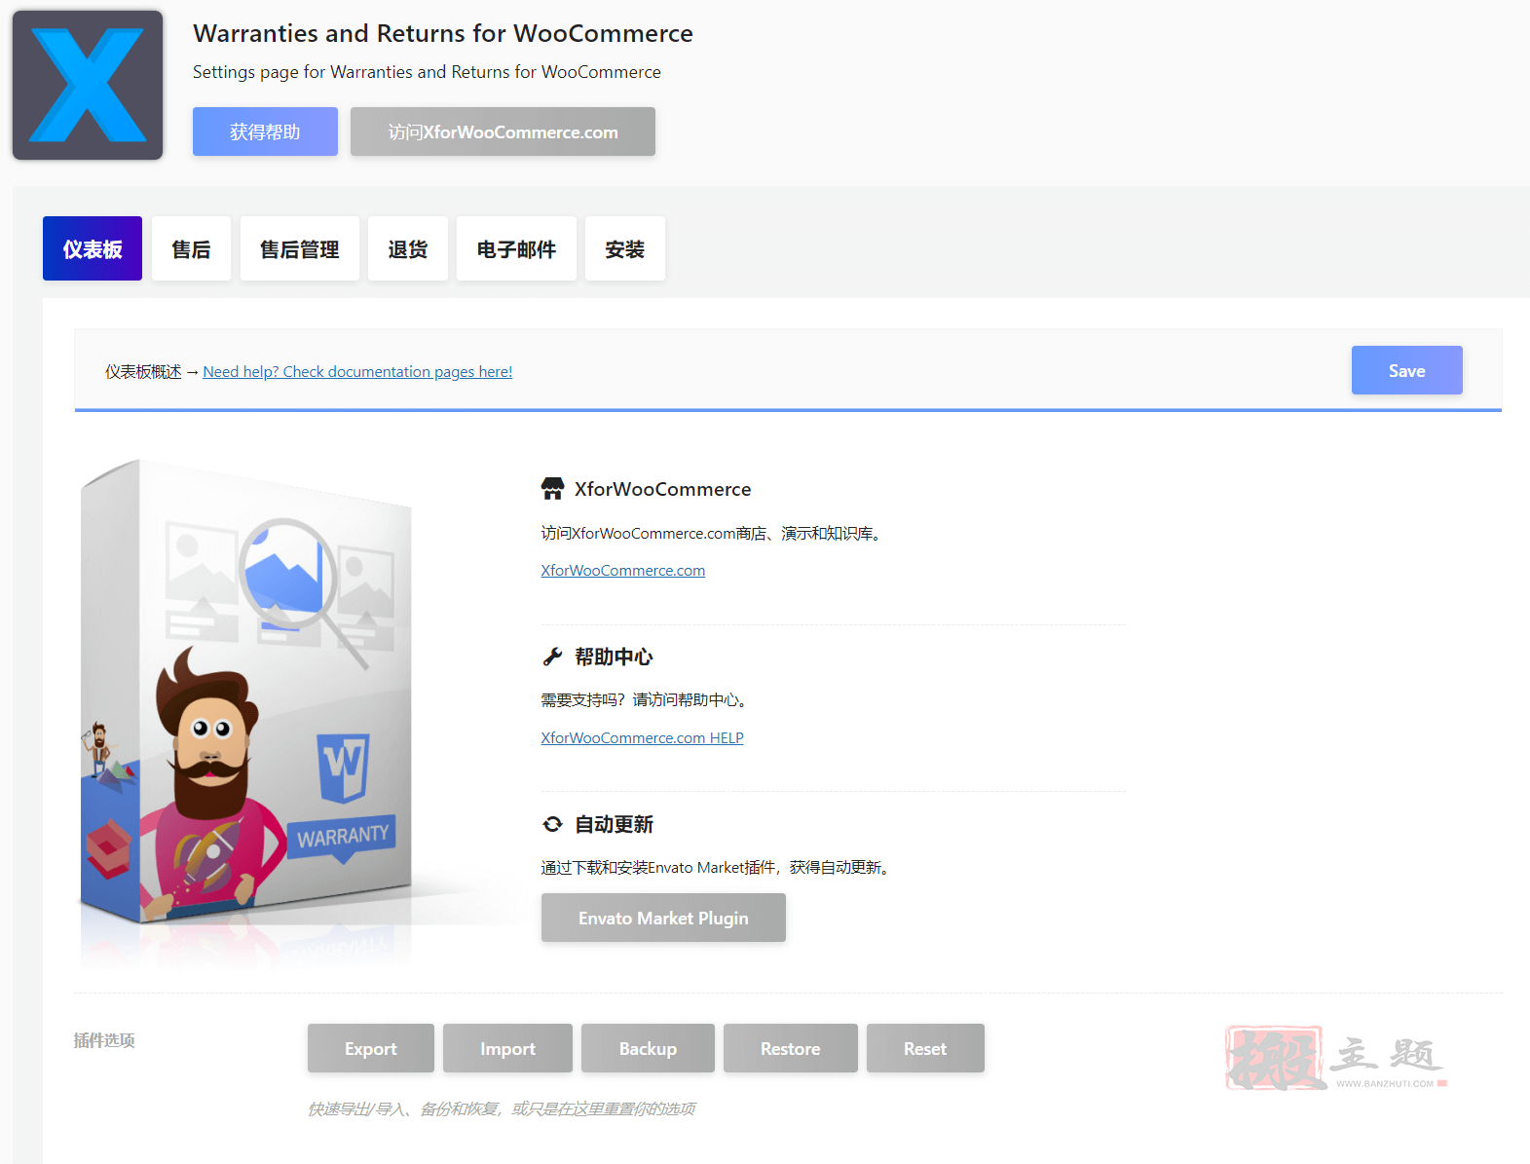Click the 自动更新 heading text

point(614,824)
